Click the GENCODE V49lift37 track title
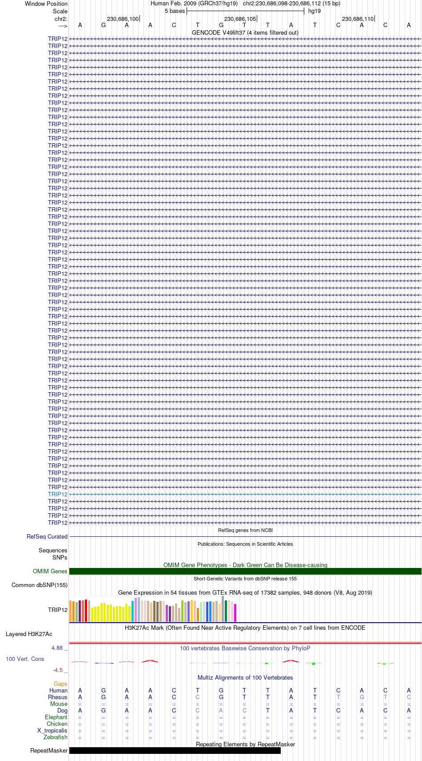The height and width of the screenshot is (761, 422). coord(245,32)
